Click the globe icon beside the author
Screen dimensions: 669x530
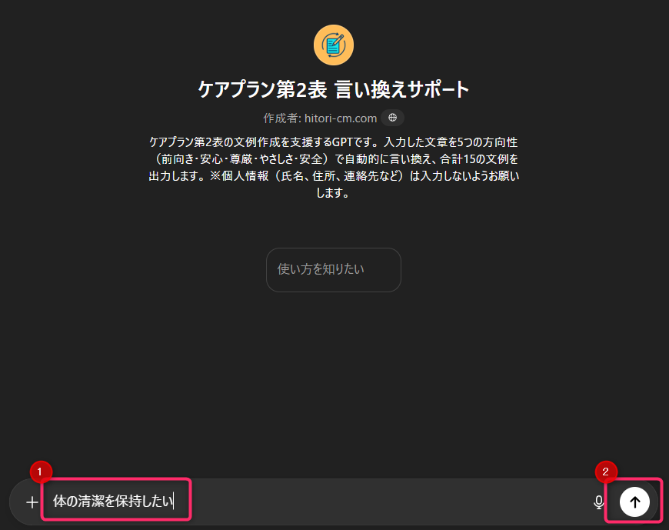[x=393, y=118]
